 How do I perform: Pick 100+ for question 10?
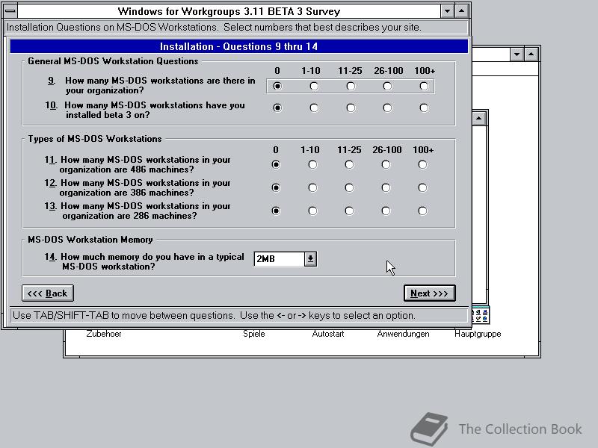pos(424,108)
